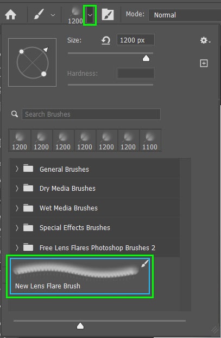
Task: Open the Mode dropdown set to Normal
Action: pyautogui.click(x=185, y=15)
